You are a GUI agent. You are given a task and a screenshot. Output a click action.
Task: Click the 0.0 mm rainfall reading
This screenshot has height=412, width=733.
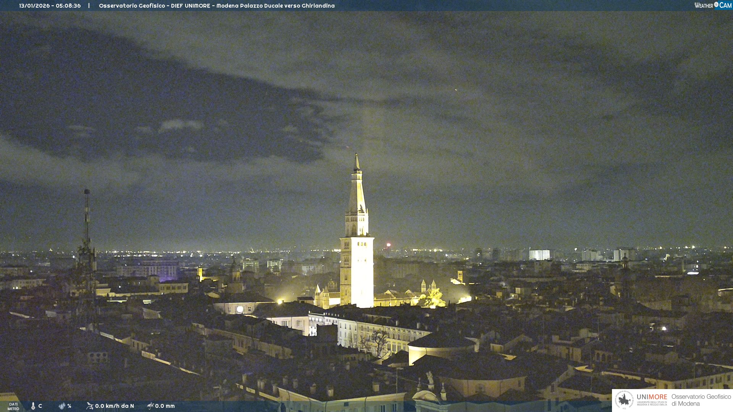click(165, 406)
